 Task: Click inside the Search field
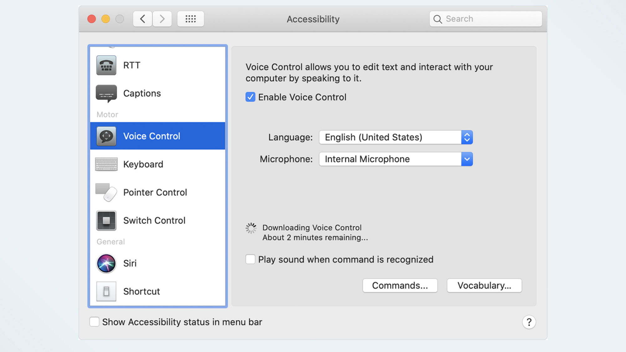tap(485, 19)
